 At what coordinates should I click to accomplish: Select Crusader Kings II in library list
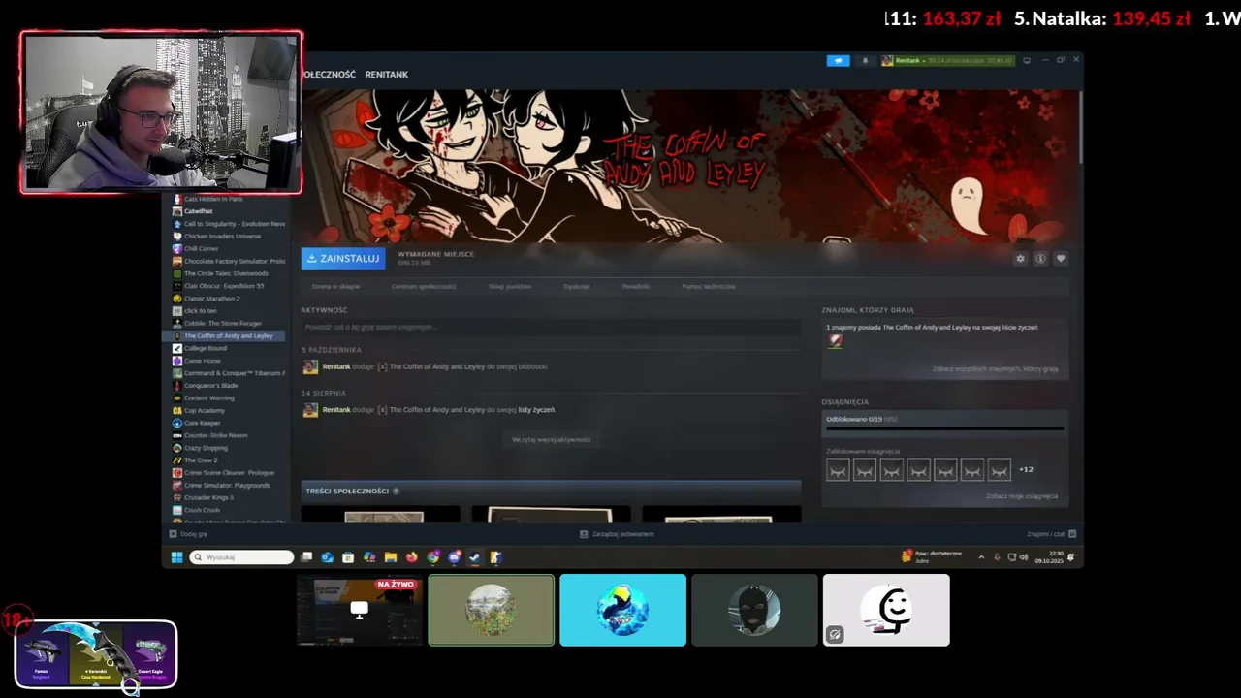208,497
